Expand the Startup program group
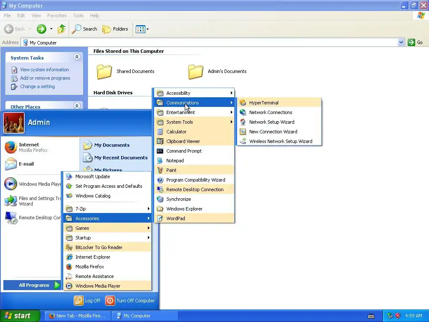This screenshot has width=429, height=322. 107,238
